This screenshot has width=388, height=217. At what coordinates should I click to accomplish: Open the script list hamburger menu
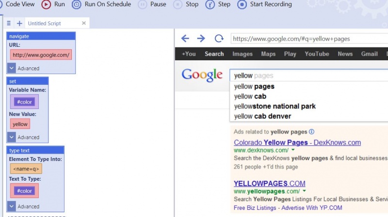pos(9,23)
